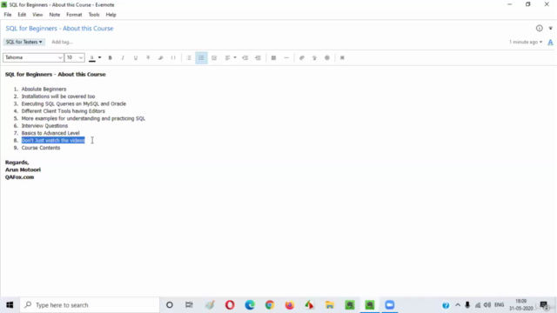Click the highlight text icon
The width and height of the screenshot is (557, 313).
pyautogui.click(x=160, y=57)
